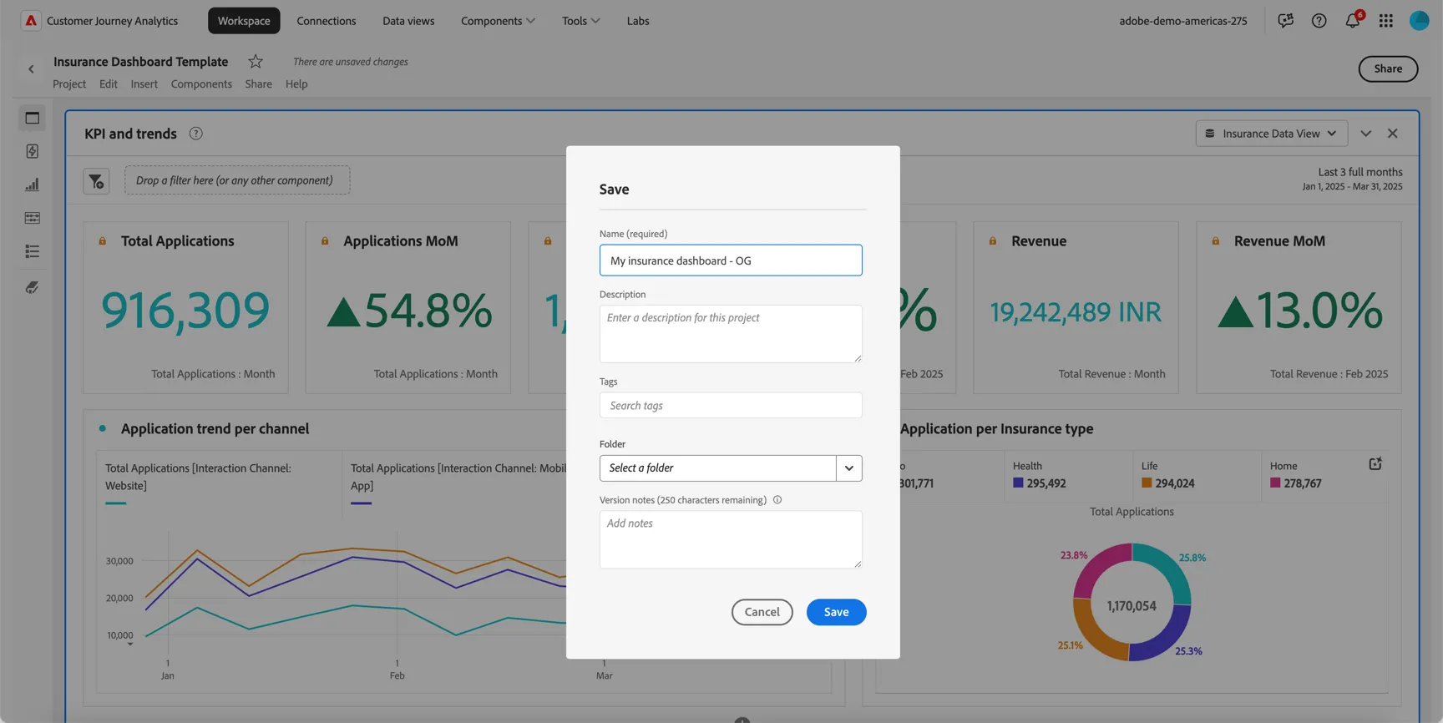Click the filter icon in KPI panel
This screenshot has height=723, width=1443.
[96, 180]
